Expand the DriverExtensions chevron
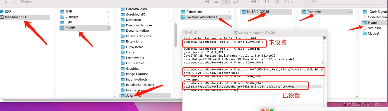Screen dimensions: 388x111 (x=169, y=36)
